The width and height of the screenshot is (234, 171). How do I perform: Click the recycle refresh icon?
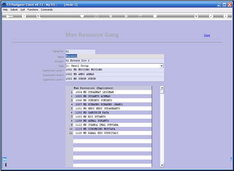196,16
